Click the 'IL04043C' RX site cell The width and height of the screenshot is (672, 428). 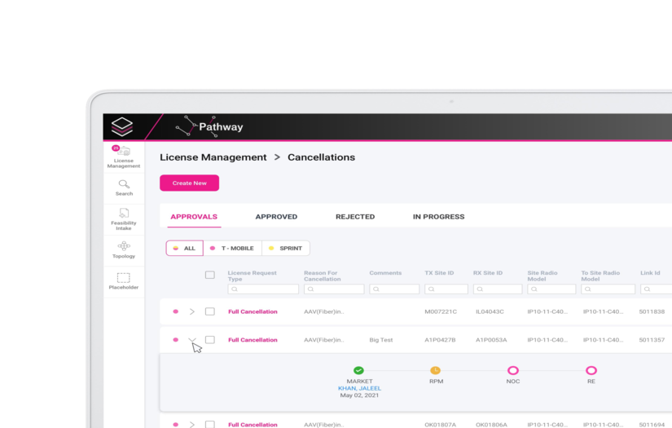point(490,311)
